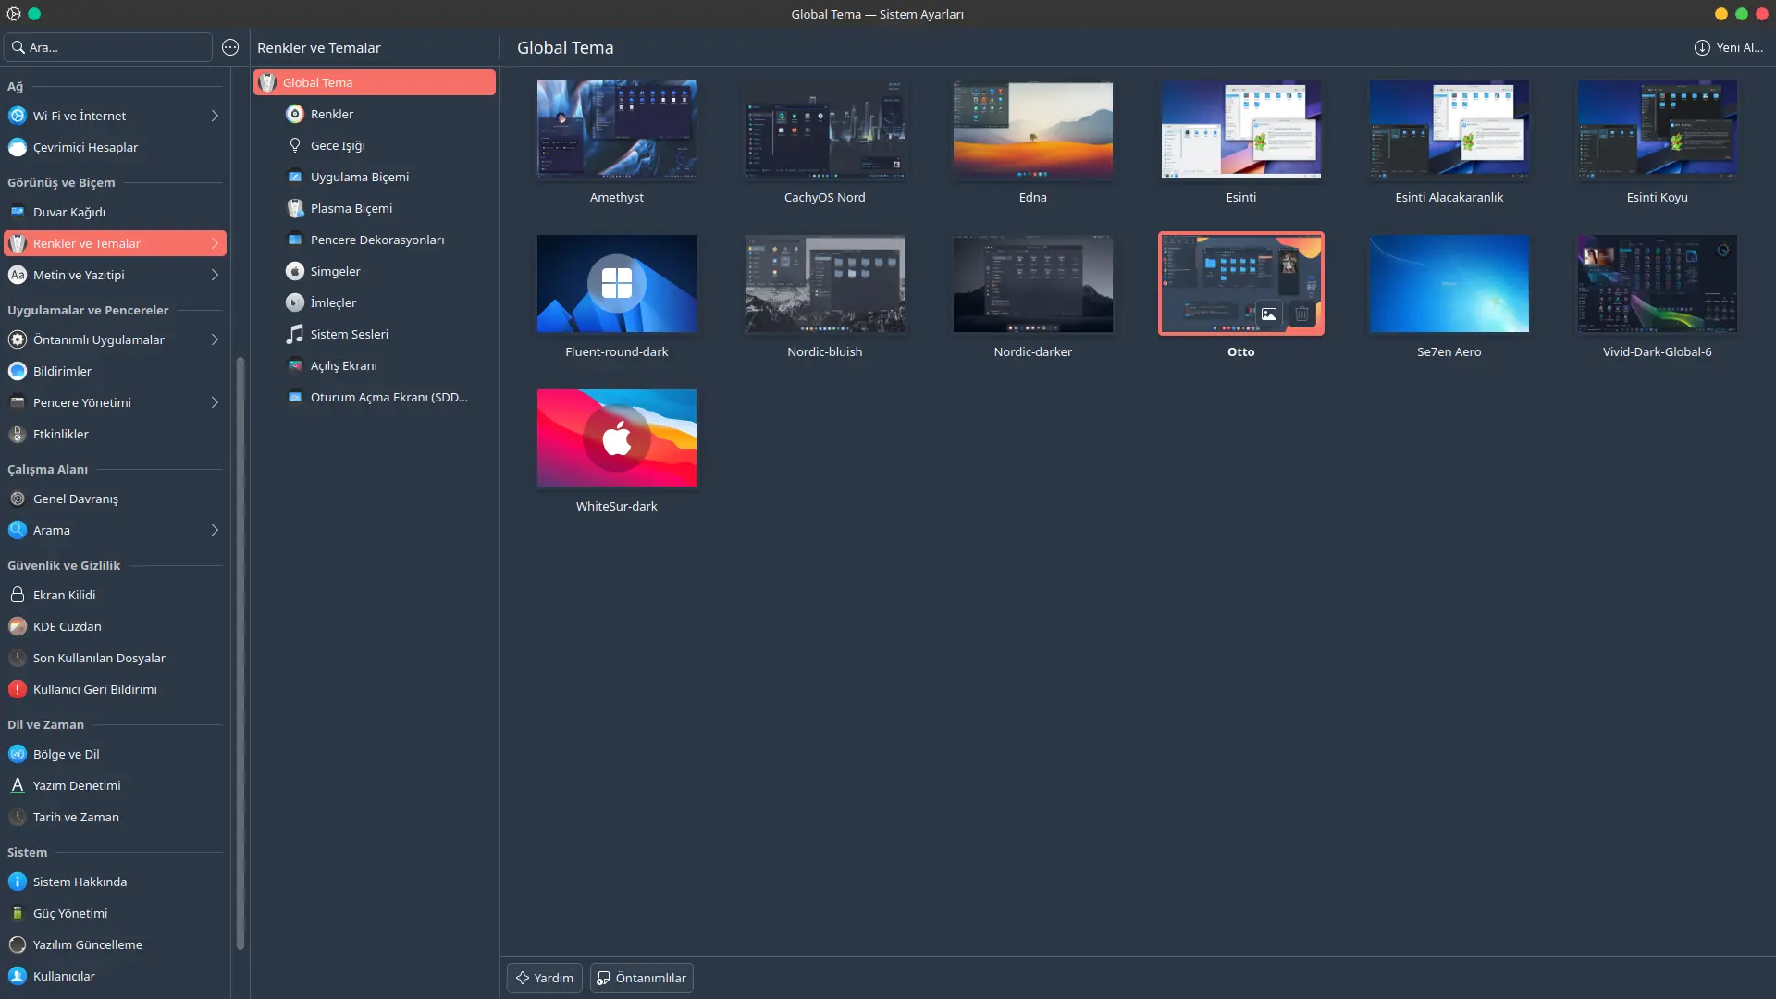The width and height of the screenshot is (1776, 999).
Task: Expand the Wi-Fi ve İnternet chevron
Action: click(x=215, y=116)
